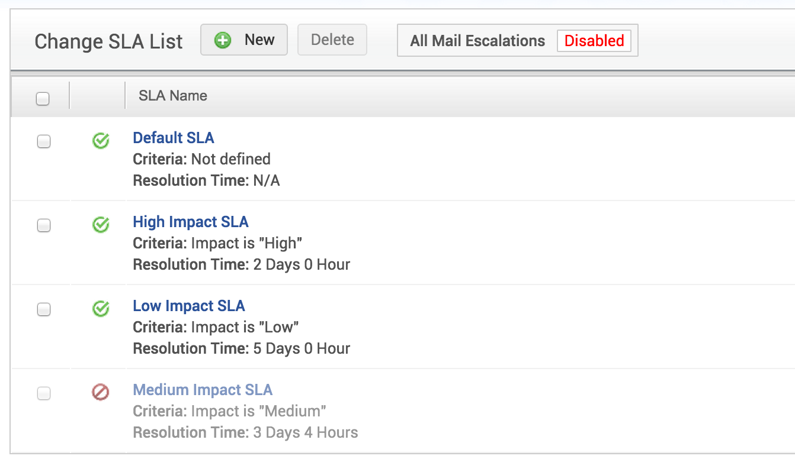Open the Default SLA link
This screenshot has height=459, width=795.
pyautogui.click(x=174, y=138)
